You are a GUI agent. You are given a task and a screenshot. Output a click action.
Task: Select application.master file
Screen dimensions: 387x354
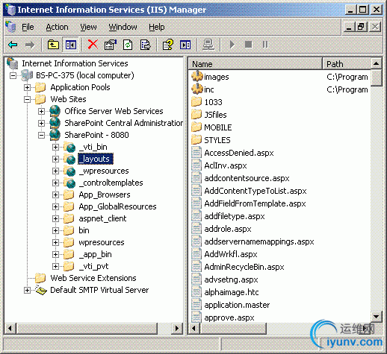pyautogui.click(x=237, y=305)
